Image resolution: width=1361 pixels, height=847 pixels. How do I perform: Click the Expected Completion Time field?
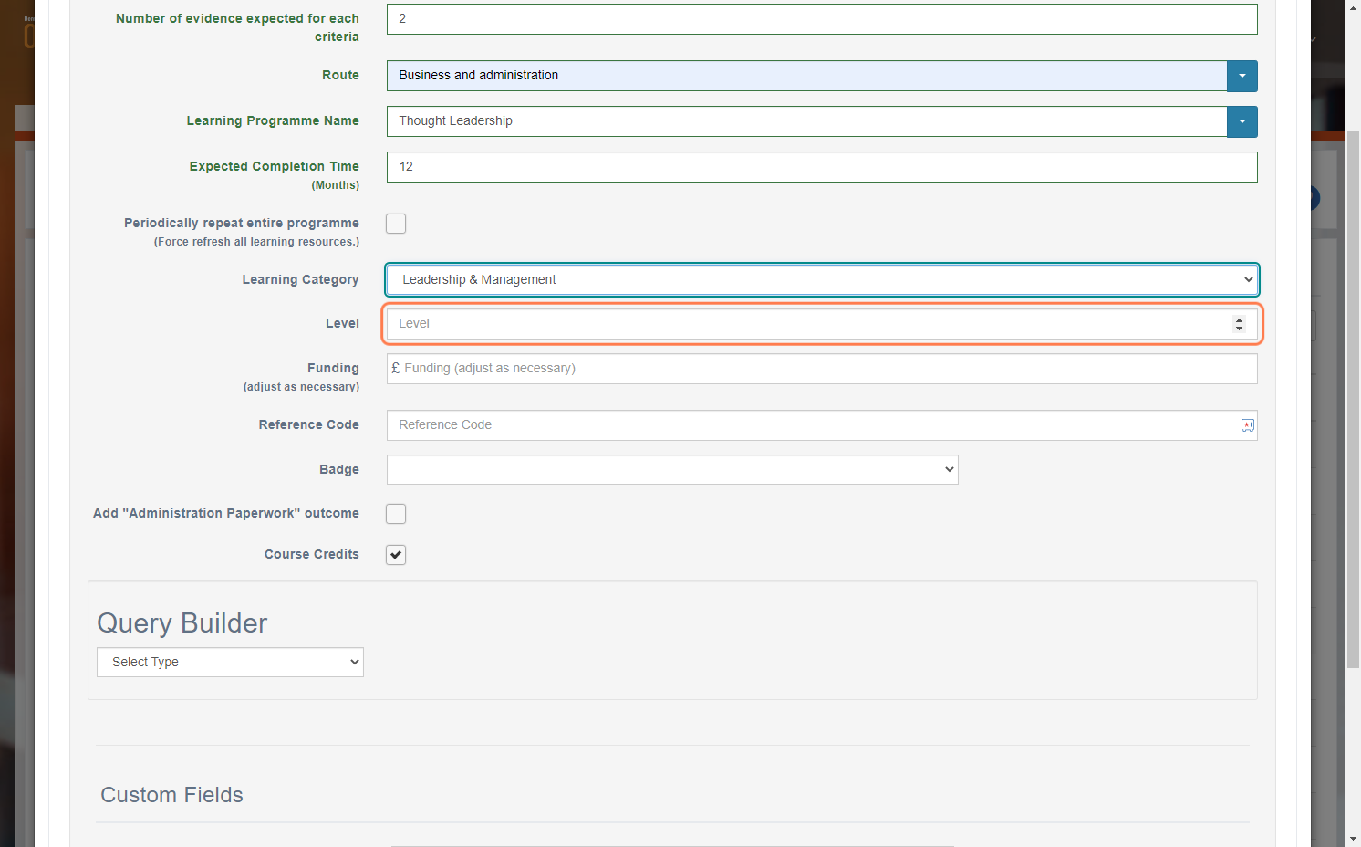(822, 167)
